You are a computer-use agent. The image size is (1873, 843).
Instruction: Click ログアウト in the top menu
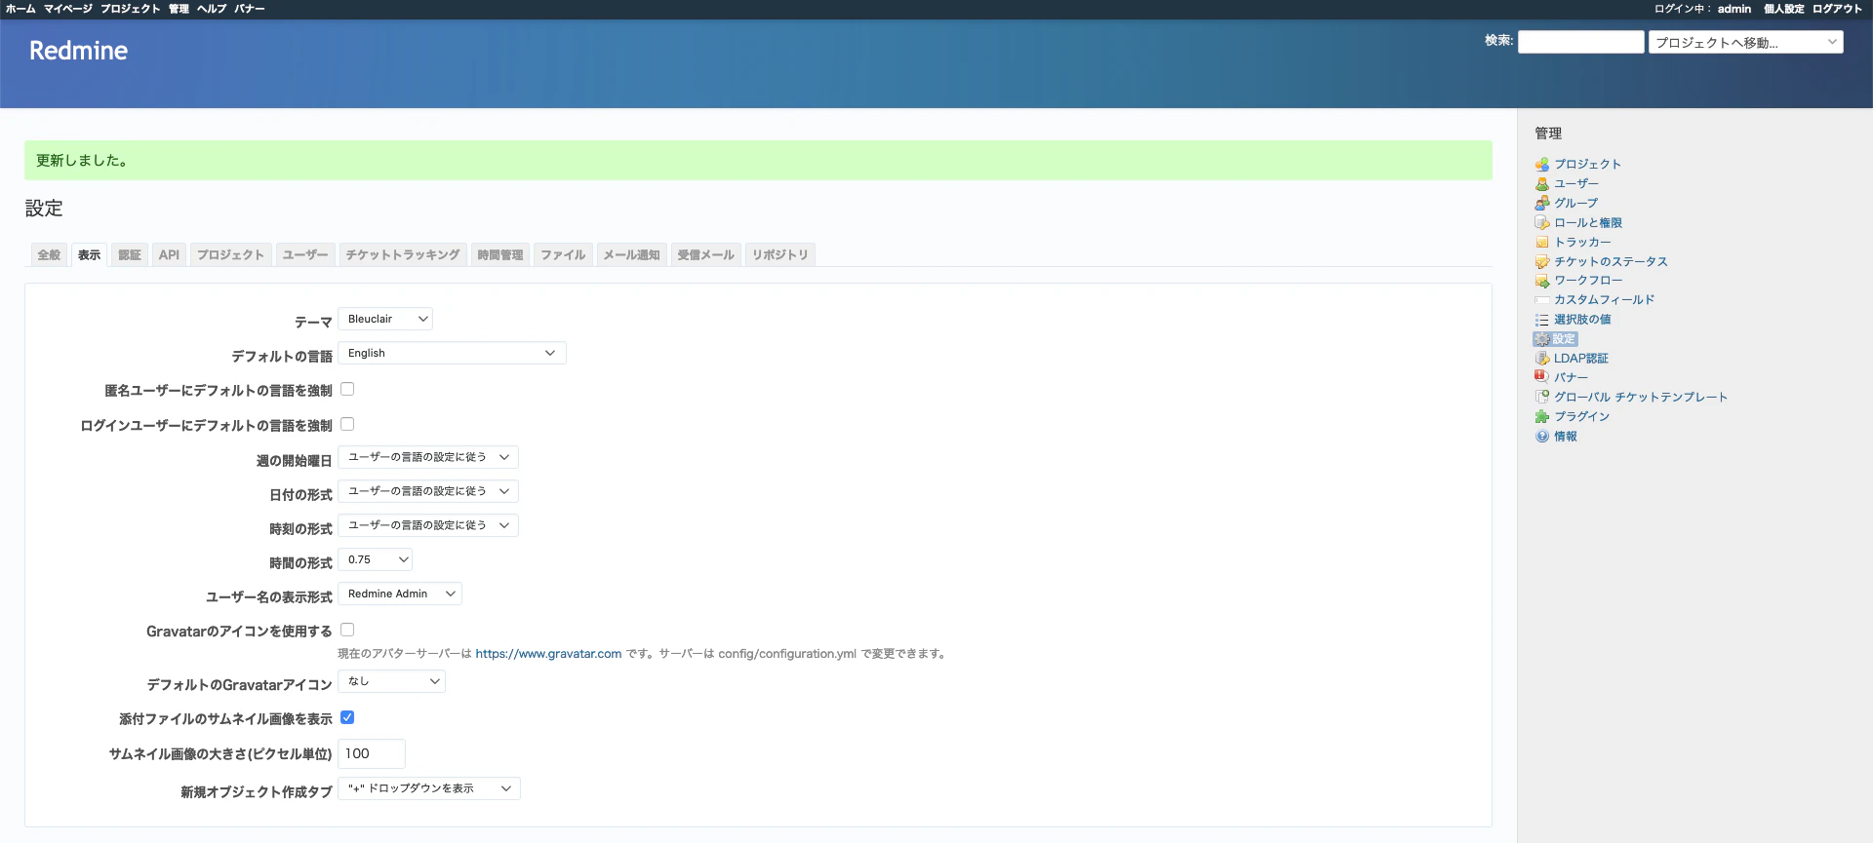coord(1837,9)
